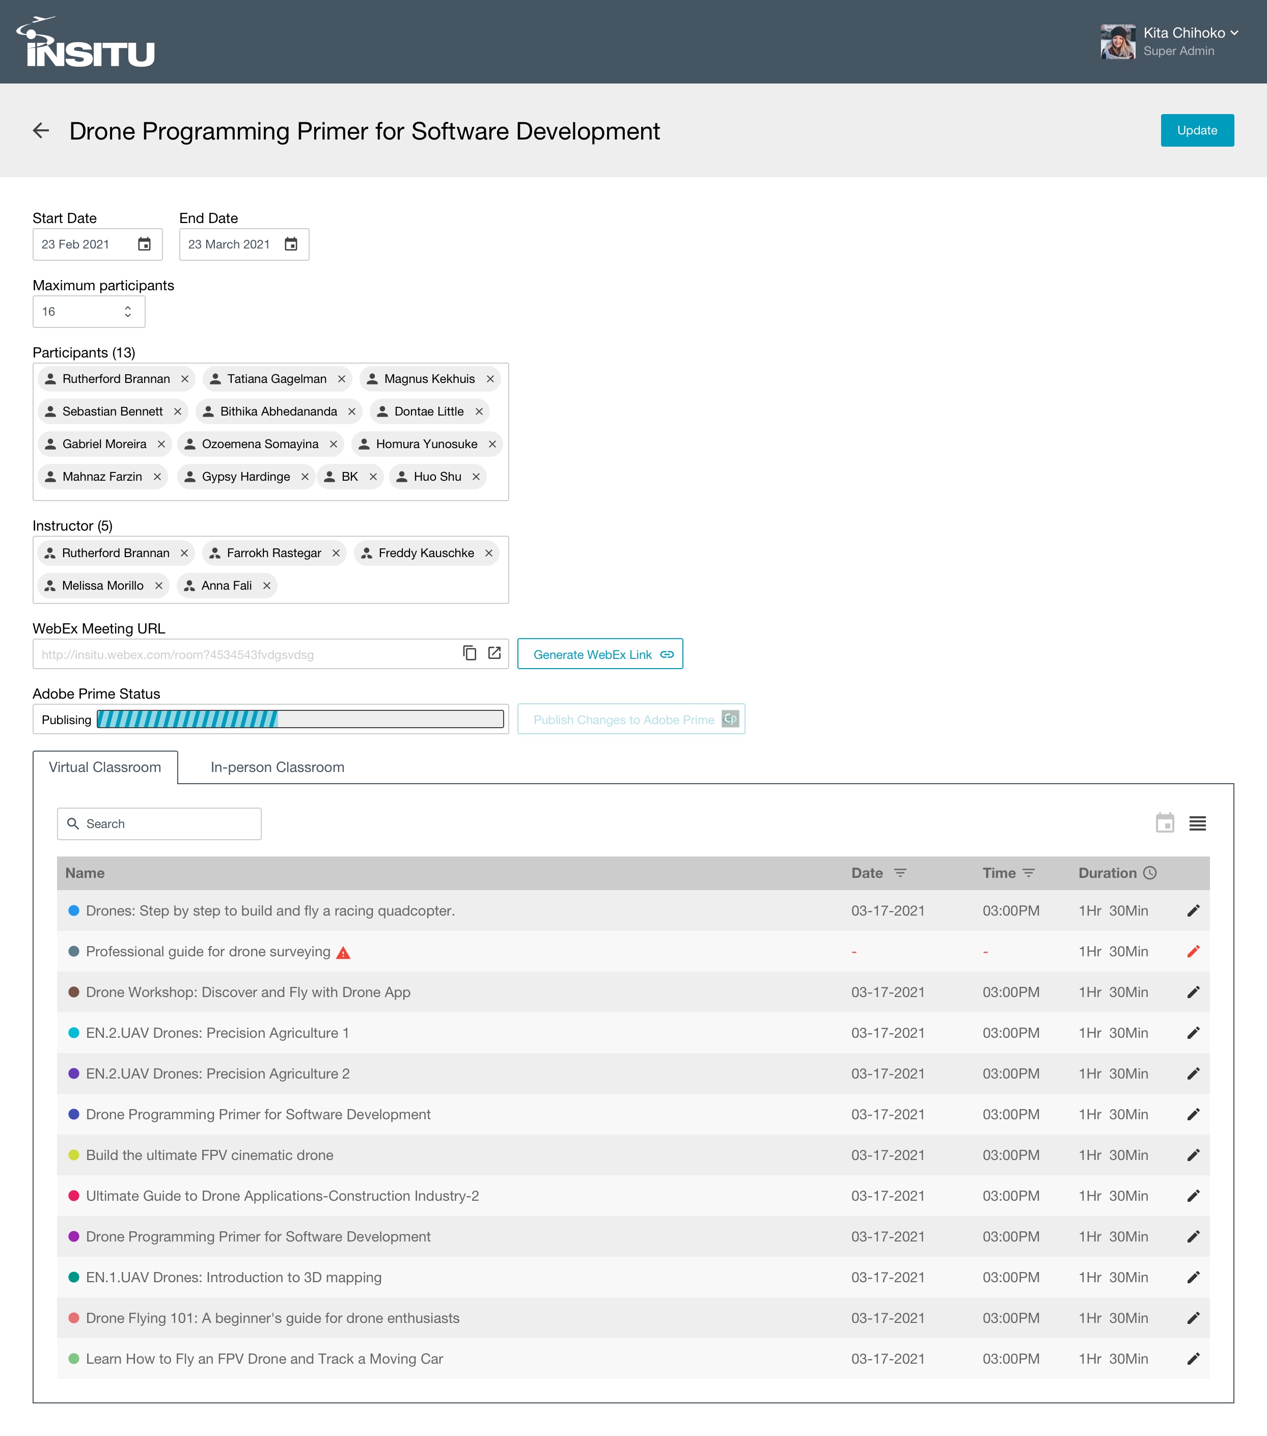Remove instructor Anna Fali
The image size is (1267, 1436).
coord(266,586)
